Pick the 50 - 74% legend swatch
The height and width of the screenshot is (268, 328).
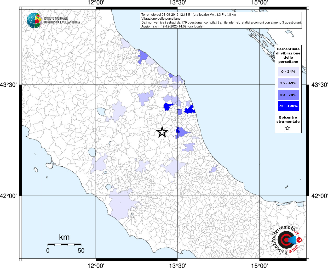pos(288,95)
